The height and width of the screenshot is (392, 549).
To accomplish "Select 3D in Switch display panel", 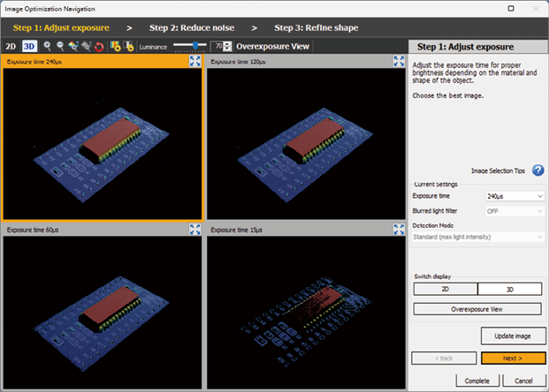I will pos(510,289).
